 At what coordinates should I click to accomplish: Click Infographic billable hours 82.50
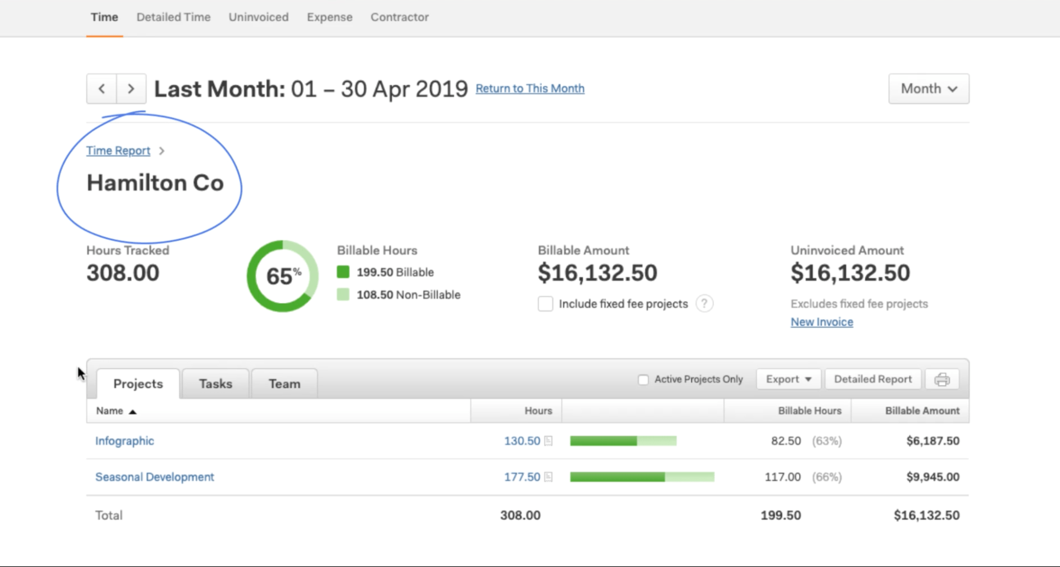tap(786, 441)
